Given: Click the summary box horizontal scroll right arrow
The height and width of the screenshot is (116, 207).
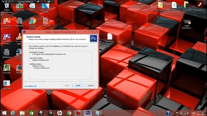Looking at the screenshot, I should point(88,78).
